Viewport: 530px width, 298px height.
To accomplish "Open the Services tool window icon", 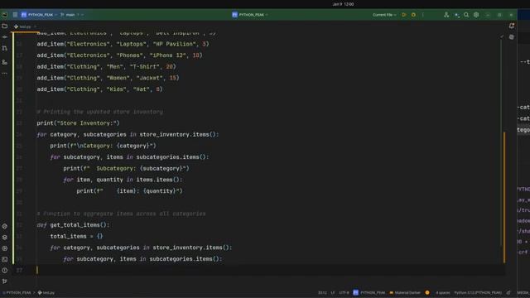I will (5, 248).
